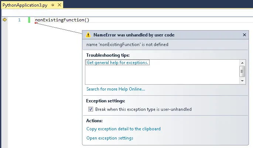This screenshot has width=253, height=148.
Task: Open exception settings link
Action: (x=110, y=138)
